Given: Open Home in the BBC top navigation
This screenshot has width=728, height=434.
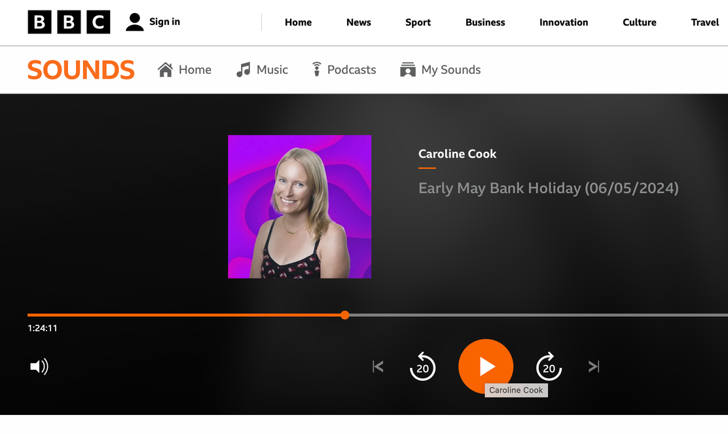Looking at the screenshot, I should 298,22.
